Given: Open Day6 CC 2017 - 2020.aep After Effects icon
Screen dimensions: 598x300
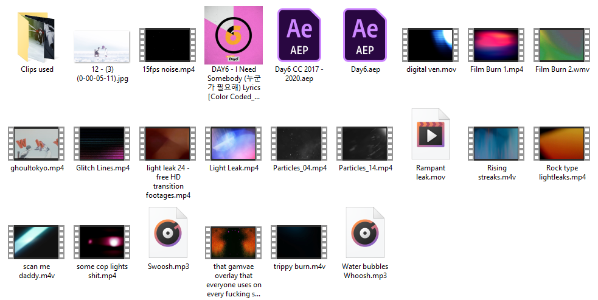Looking at the screenshot, I should tap(299, 35).
